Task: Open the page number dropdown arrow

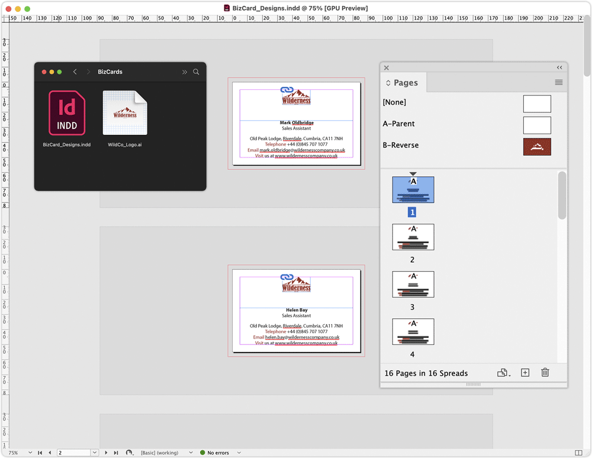Action: pos(95,453)
